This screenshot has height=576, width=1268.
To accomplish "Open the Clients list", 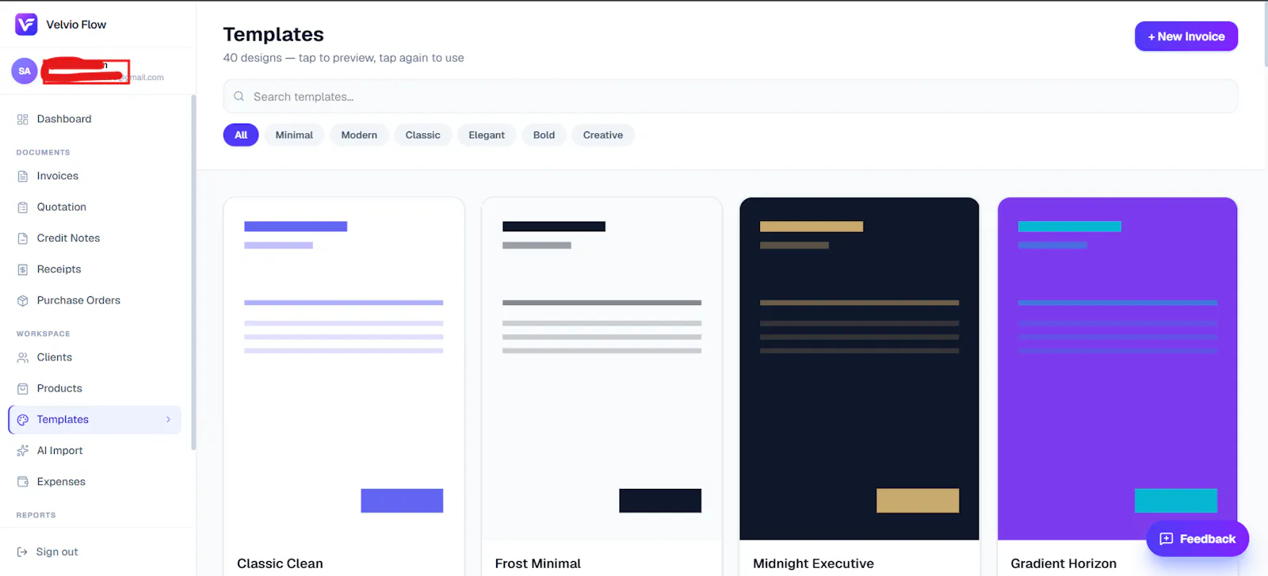I will [x=96, y=357].
